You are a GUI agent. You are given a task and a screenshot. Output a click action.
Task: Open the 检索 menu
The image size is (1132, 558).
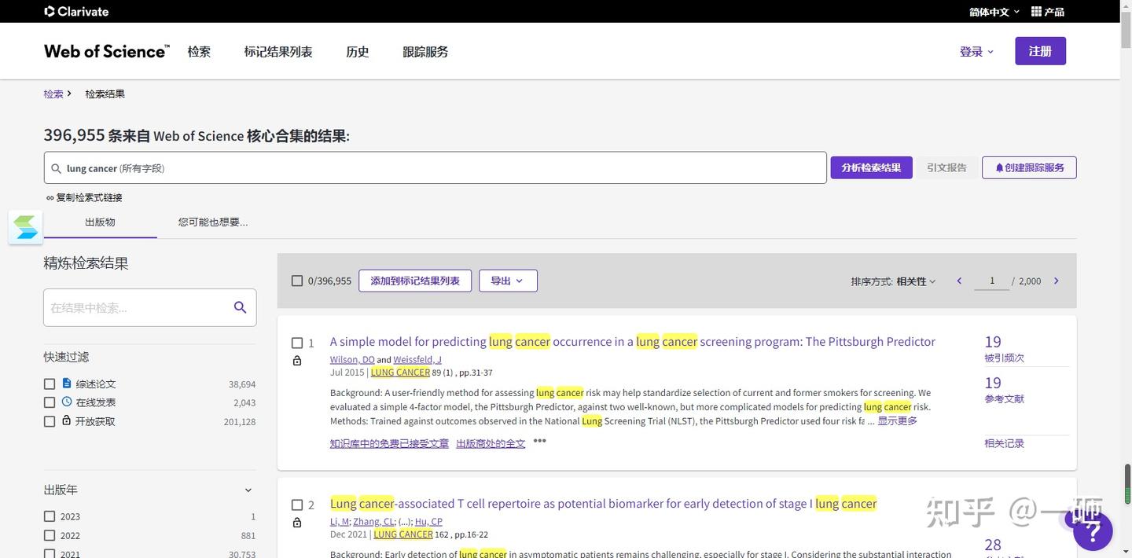[199, 52]
